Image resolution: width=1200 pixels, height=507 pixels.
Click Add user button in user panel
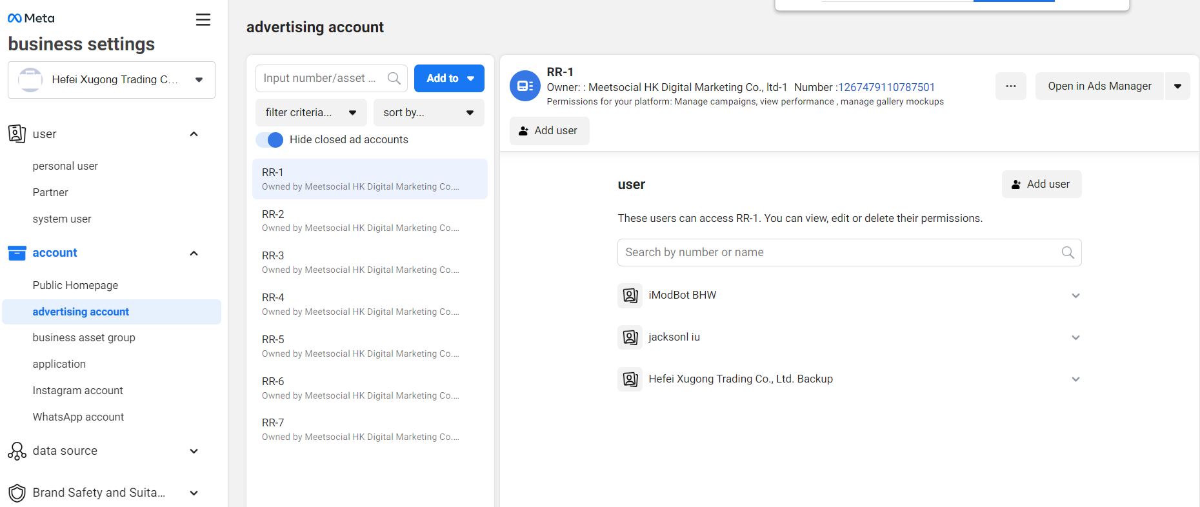pyautogui.click(x=1041, y=184)
